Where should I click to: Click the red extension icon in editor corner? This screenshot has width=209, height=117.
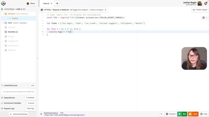click(x=203, y=18)
